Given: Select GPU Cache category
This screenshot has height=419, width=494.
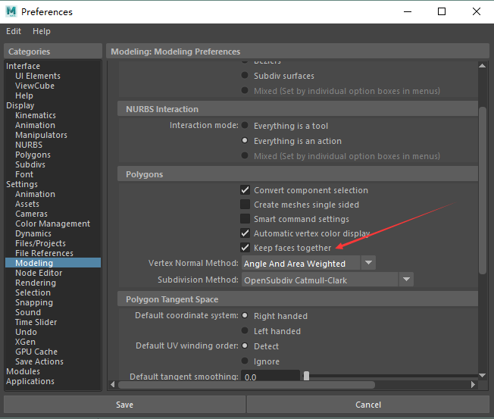Looking at the screenshot, I should pyautogui.click(x=36, y=352).
